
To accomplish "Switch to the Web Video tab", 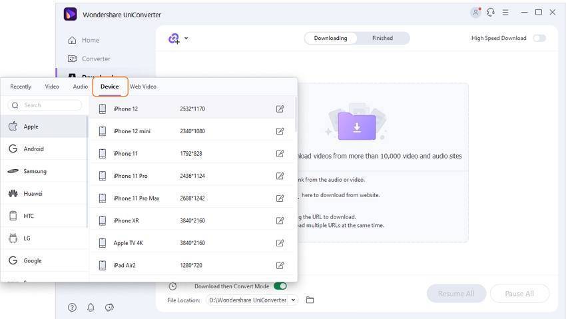I will 143,87.
